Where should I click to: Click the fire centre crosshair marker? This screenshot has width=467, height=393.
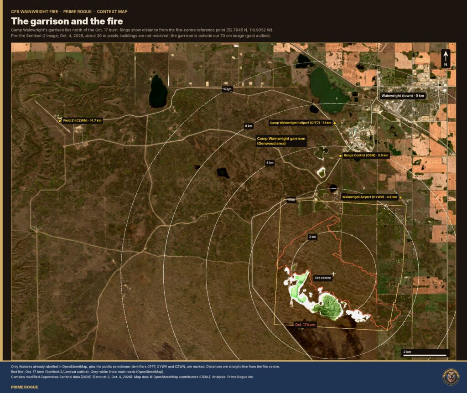coord(333,274)
